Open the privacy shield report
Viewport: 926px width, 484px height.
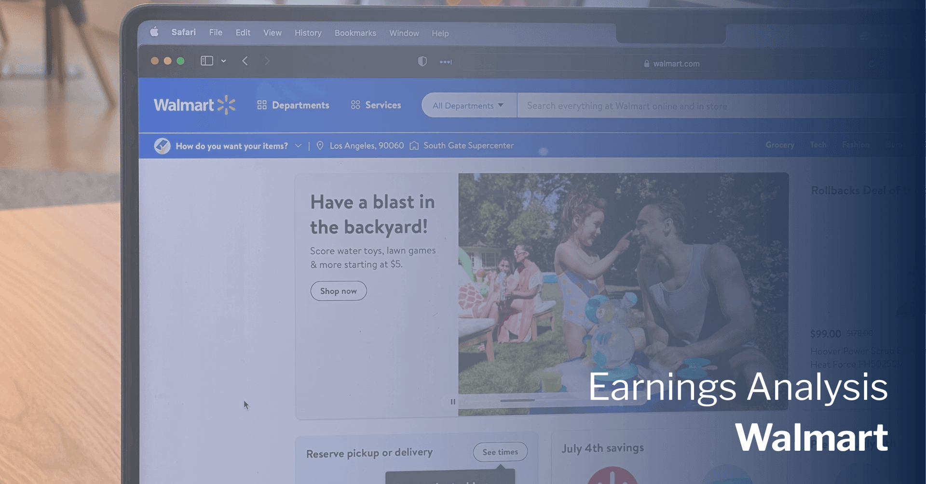tap(422, 61)
